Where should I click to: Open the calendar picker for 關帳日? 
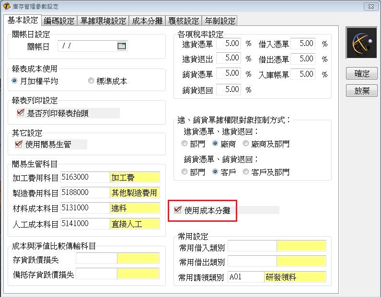click(x=122, y=46)
